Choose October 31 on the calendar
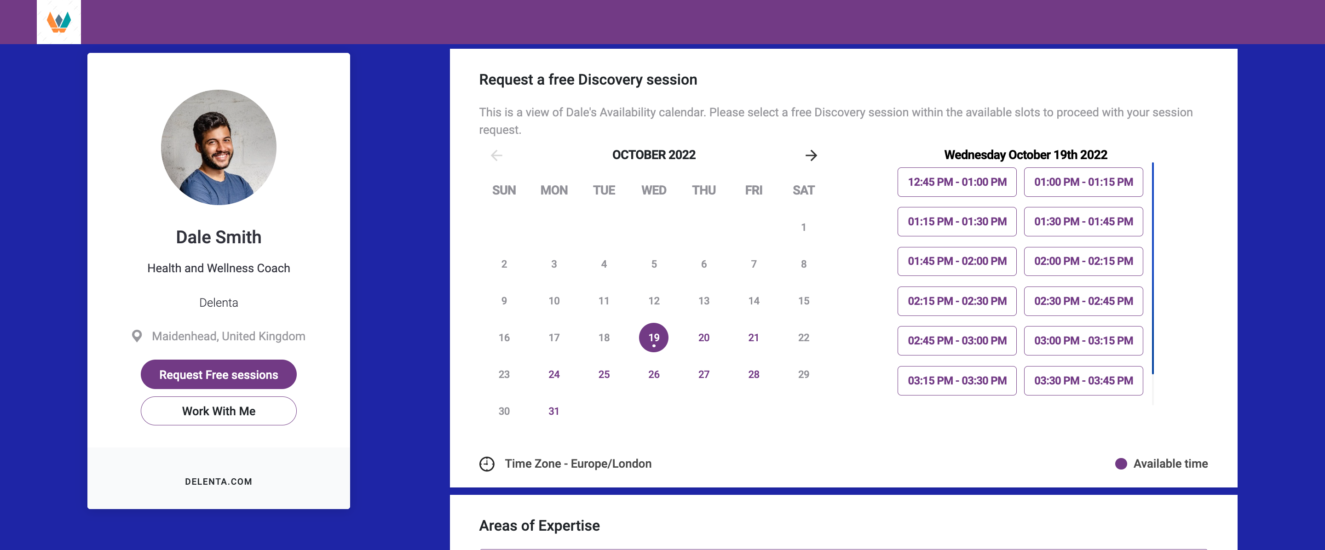 [553, 411]
